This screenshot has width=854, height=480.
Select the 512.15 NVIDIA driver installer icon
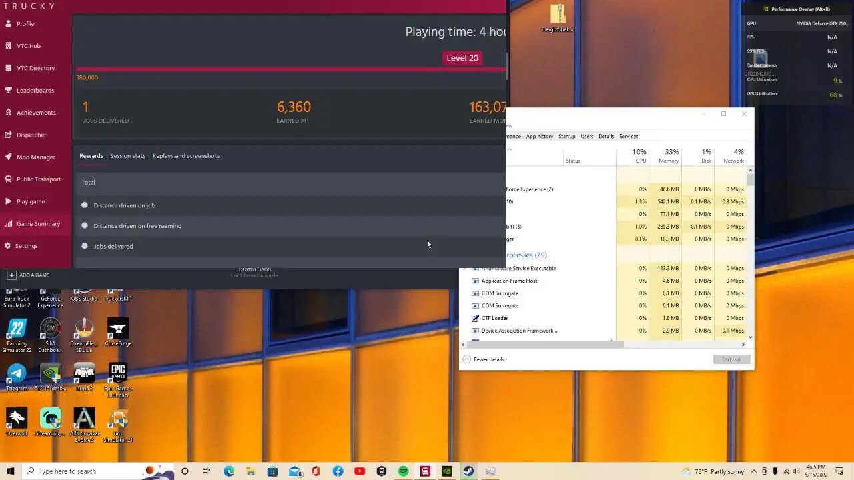tap(50, 377)
